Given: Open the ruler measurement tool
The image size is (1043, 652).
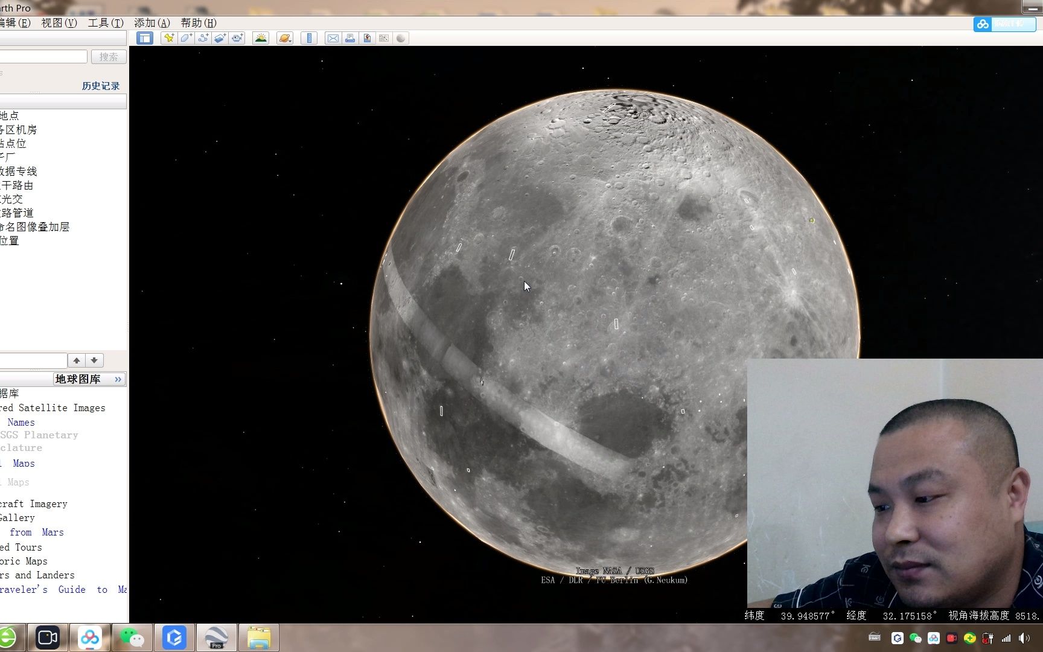Looking at the screenshot, I should click(x=309, y=38).
